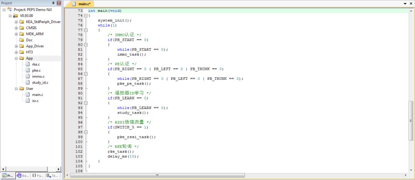The width and height of the screenshot is (415, 180).
Task: Click Project panel horizontal scrollbar thumb
Action: (27, 169)
